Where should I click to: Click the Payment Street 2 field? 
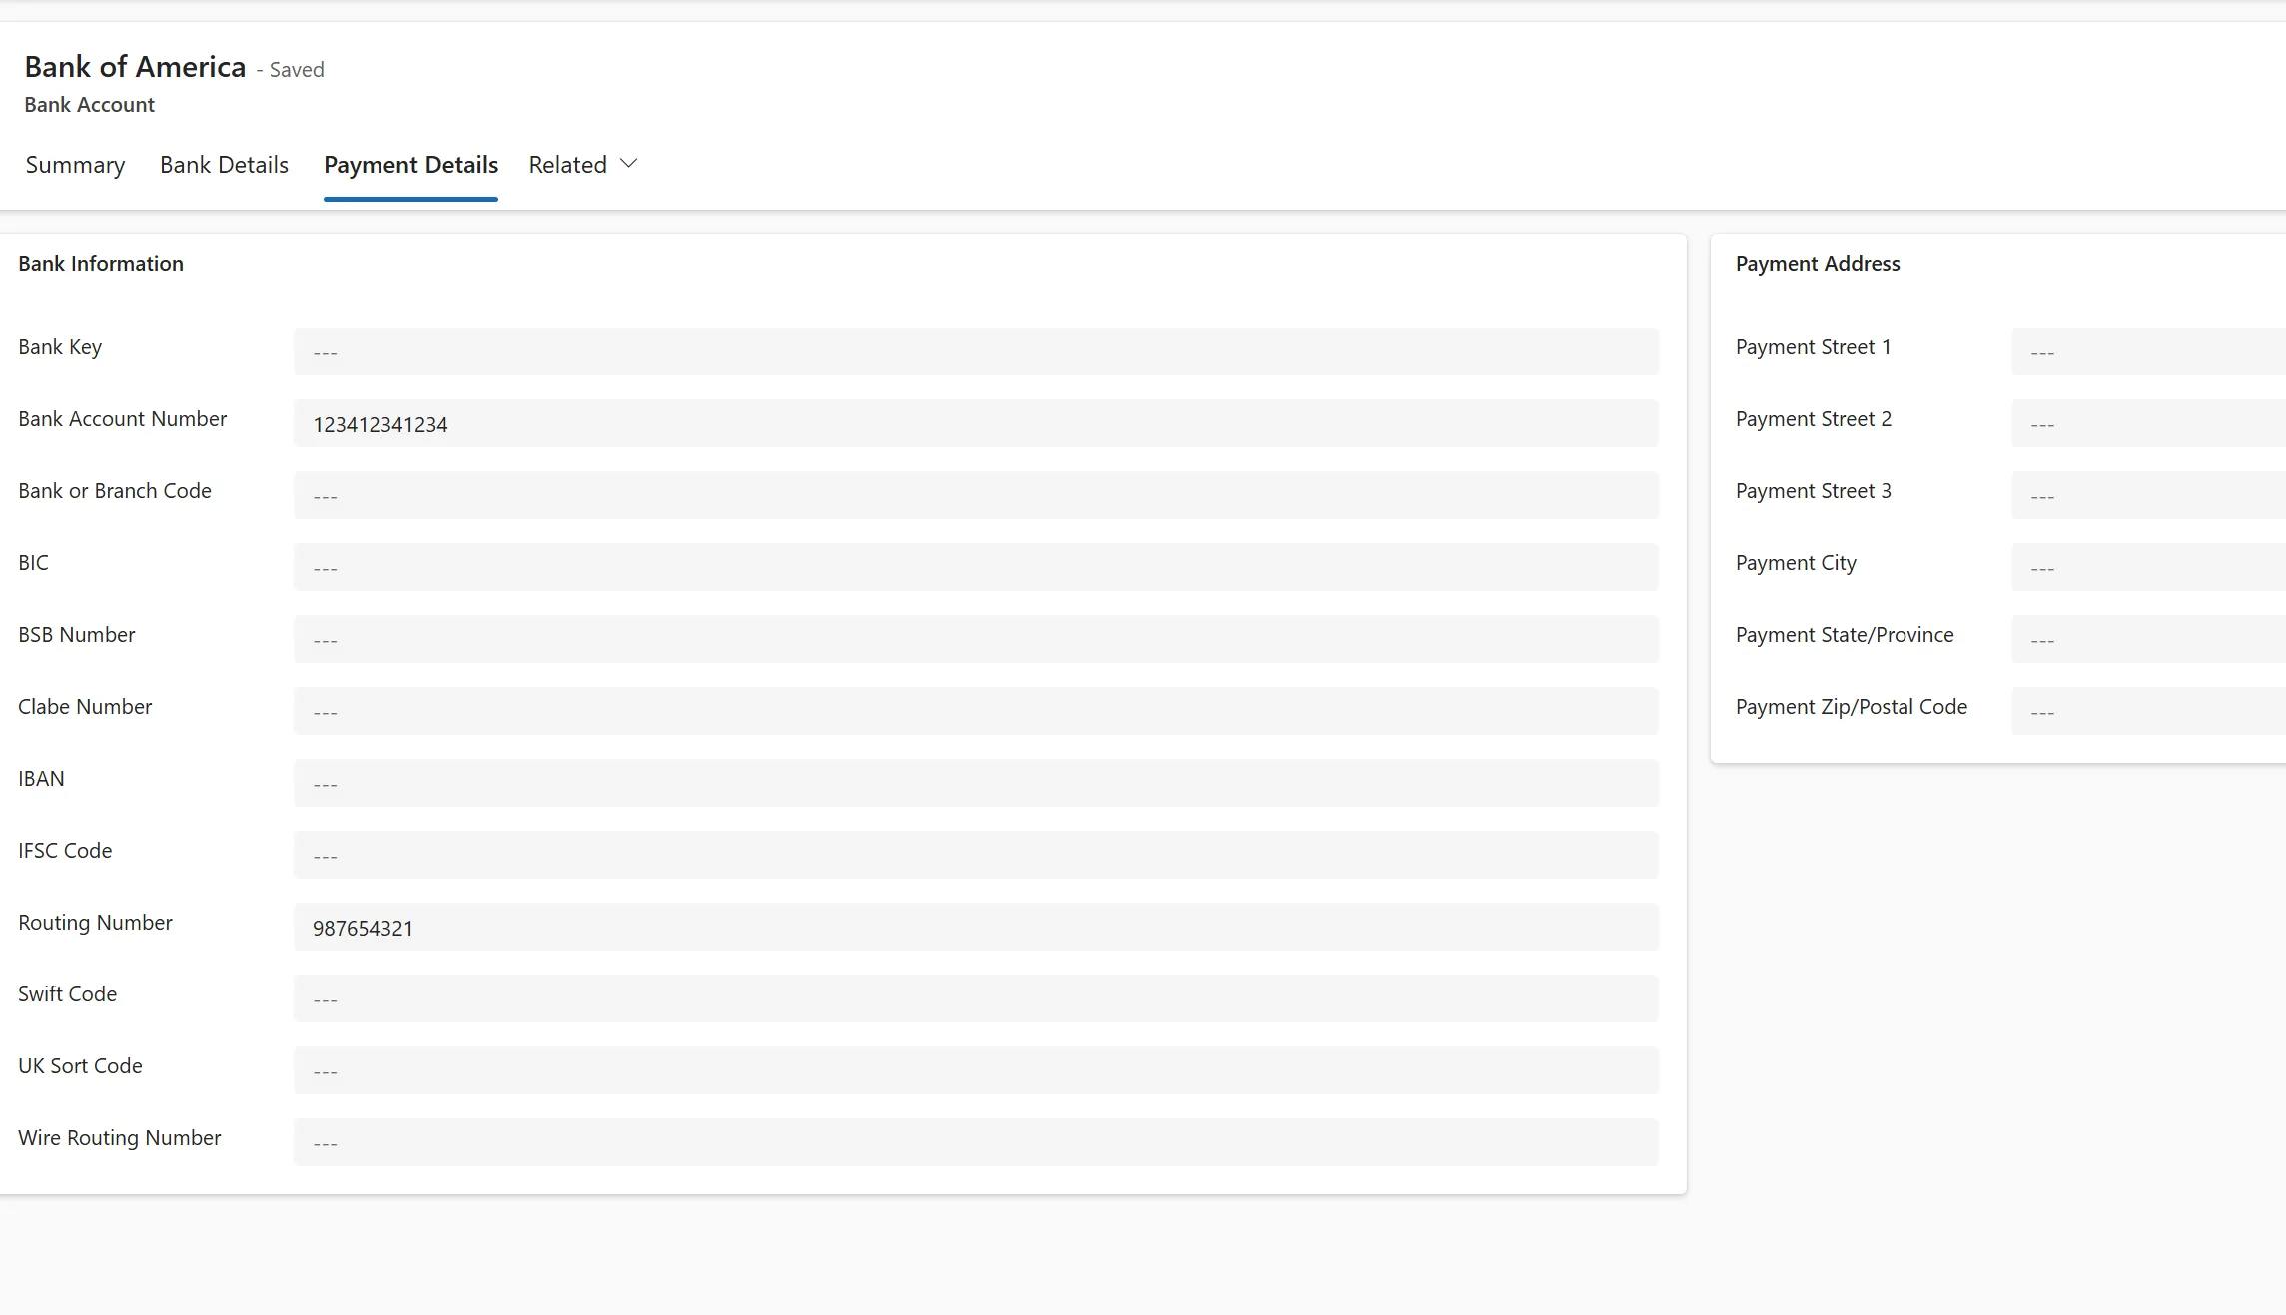(x=2148, y=423)
